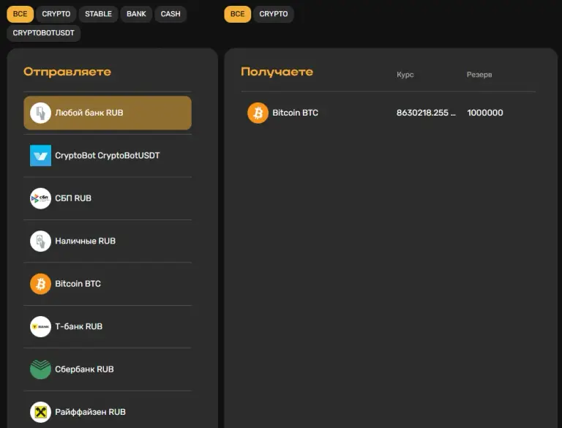Select ВСЕ filter above receive list
The width and height of the screenshot is (562, 428).
[x=238, y=14]
